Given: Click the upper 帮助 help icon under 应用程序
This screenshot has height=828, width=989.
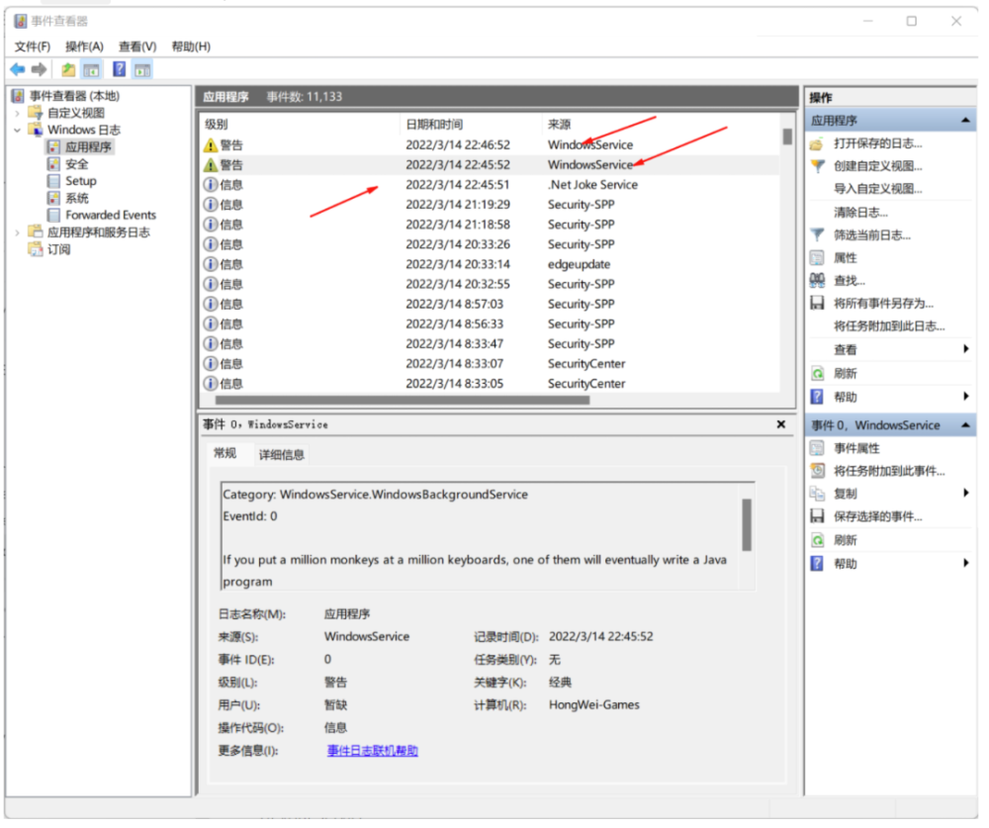Looking at the screenshot, I should pos(817,398).
